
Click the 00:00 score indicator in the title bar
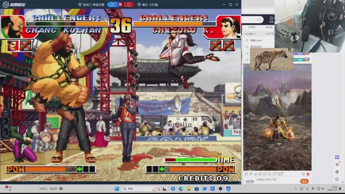click(120, 4)
